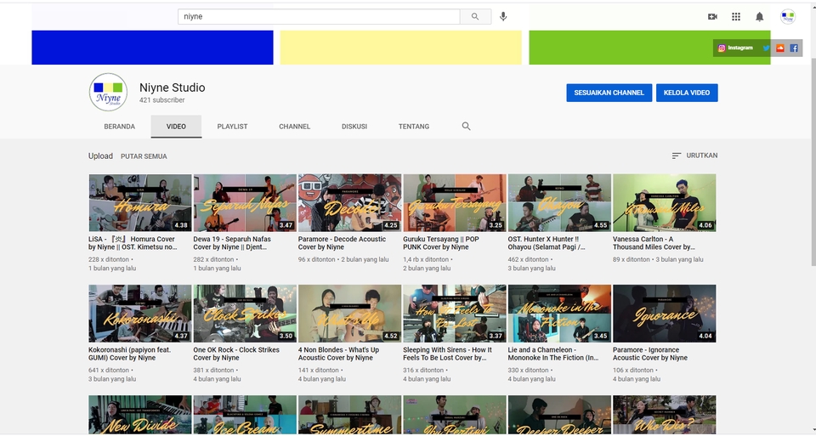This screenshot has height=436, width=816.
Task: Click the Sesuaikan Channel button
Action: coord(609,93)
